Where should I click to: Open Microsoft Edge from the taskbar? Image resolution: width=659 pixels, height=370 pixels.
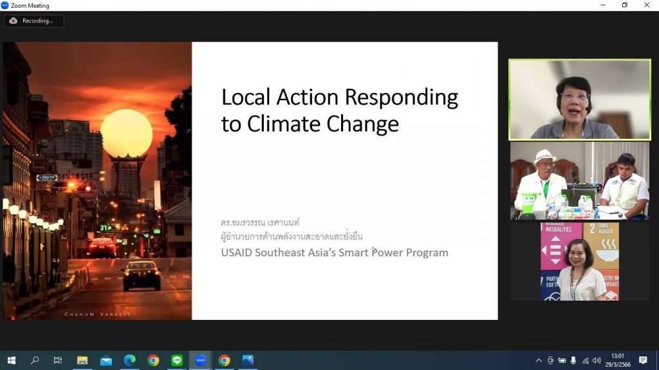(x=129, y=360)
